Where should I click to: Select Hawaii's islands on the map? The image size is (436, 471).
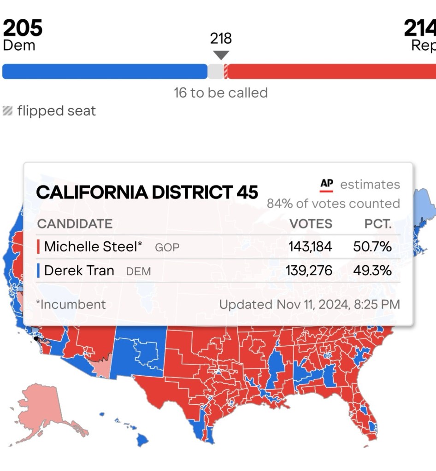click(141, 439)
